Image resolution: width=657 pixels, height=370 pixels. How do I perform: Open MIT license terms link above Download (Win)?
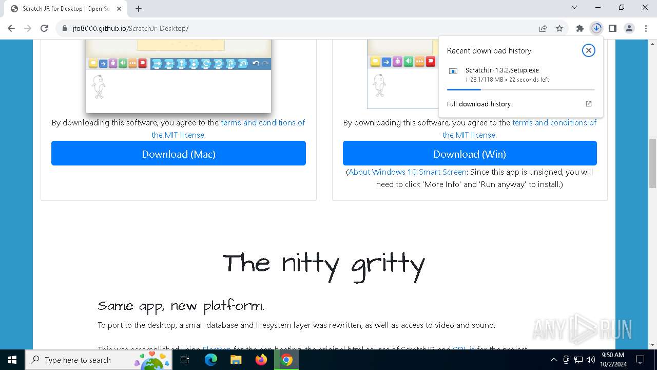pos(519,128)
